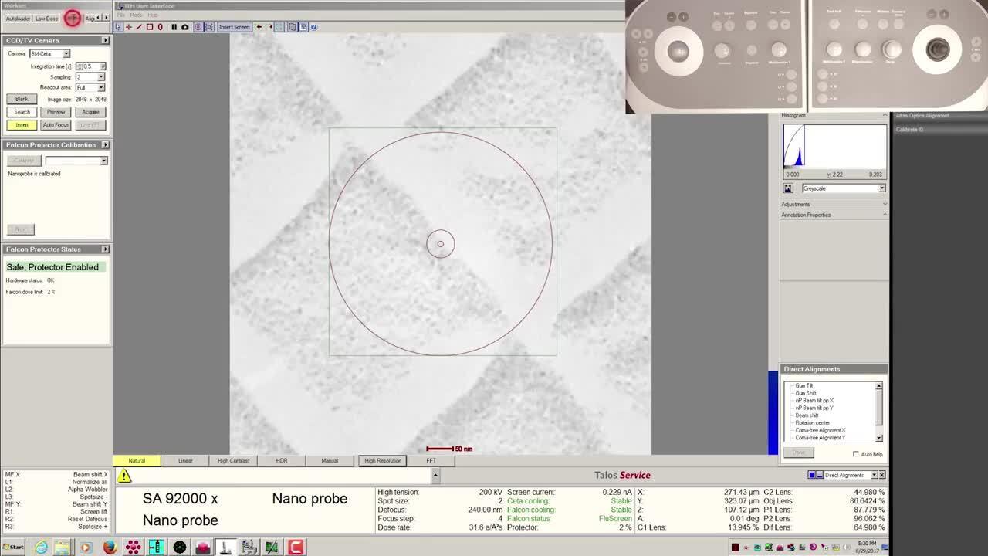This screenshot has height=556, width=988.
Task: Click the histogram auto-levels icon
Action: 788,188
